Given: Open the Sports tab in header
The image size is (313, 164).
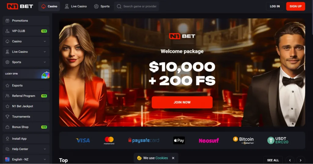Looking at the screenshot, I should point(102,6).
